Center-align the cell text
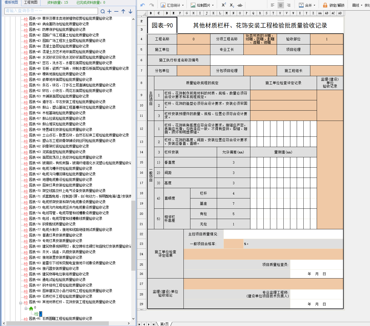The width and height of the screenshot is (370, 326). coord(281,5)
